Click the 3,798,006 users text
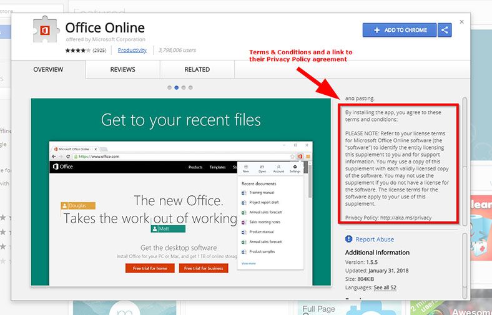The width and height of the screenshot is (492, 315). [x=177, y=50]
